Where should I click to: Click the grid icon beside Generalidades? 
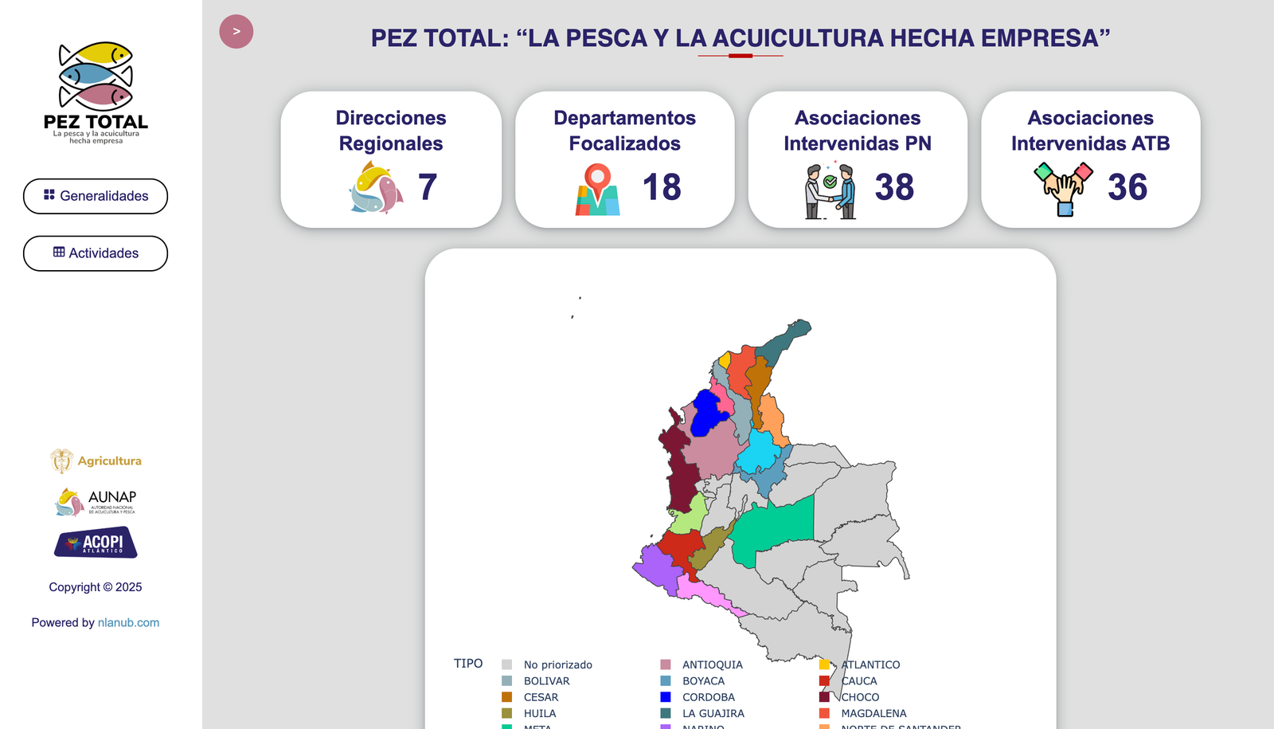pyautogui.click(x=49, y=195)
